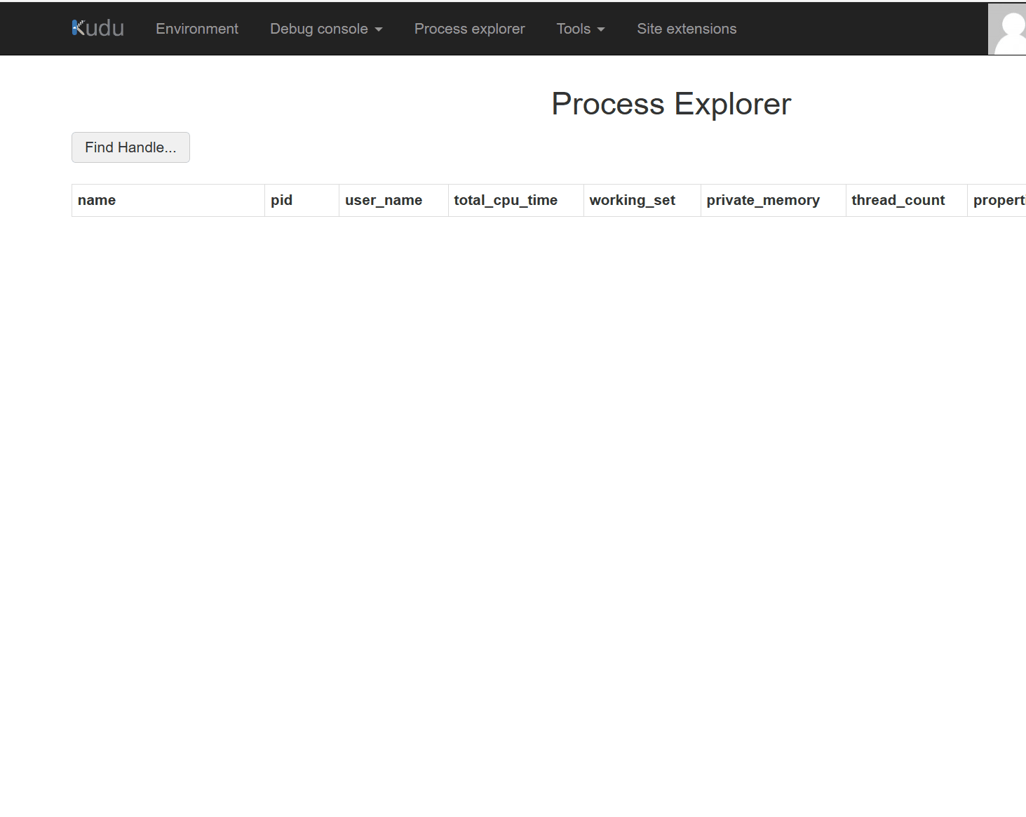Viewport: 1026px width, 817px height.
Task: Open the Environment page
Action: [197, 29]
